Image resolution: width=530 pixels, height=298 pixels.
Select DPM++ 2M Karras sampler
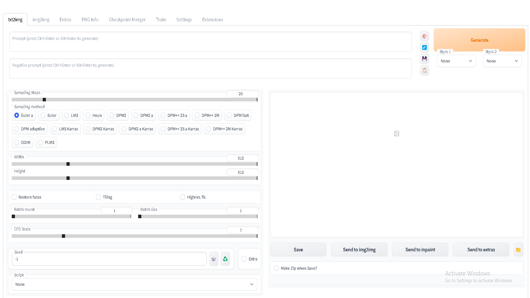(x=224, y=129)
